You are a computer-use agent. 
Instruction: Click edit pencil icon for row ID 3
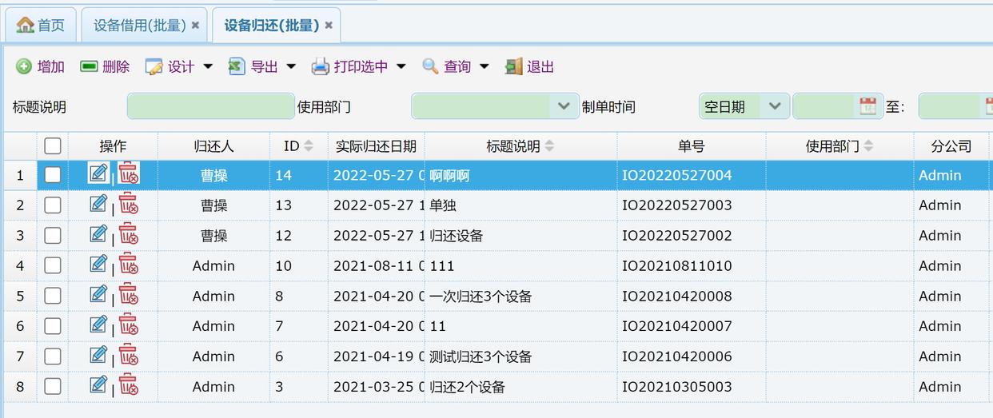pyautogui.click(x=98, y=385)
